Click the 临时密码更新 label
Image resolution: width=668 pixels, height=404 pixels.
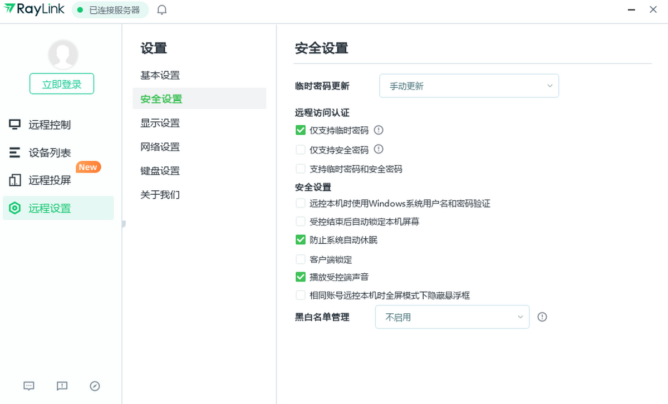(322, 86)
